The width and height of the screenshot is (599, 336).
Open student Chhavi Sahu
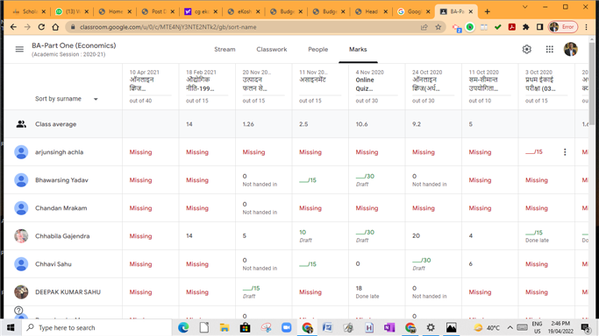(53, 264)
